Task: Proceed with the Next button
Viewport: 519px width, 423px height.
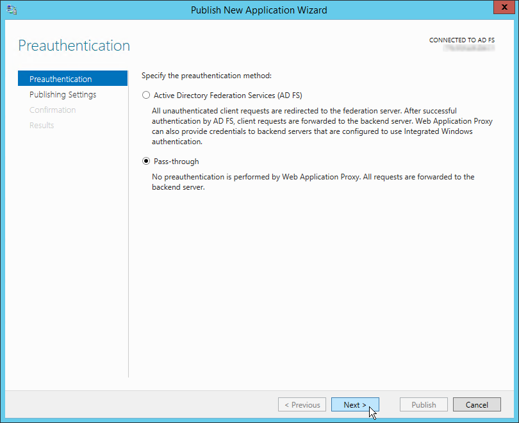Action: tap(355, 404)
